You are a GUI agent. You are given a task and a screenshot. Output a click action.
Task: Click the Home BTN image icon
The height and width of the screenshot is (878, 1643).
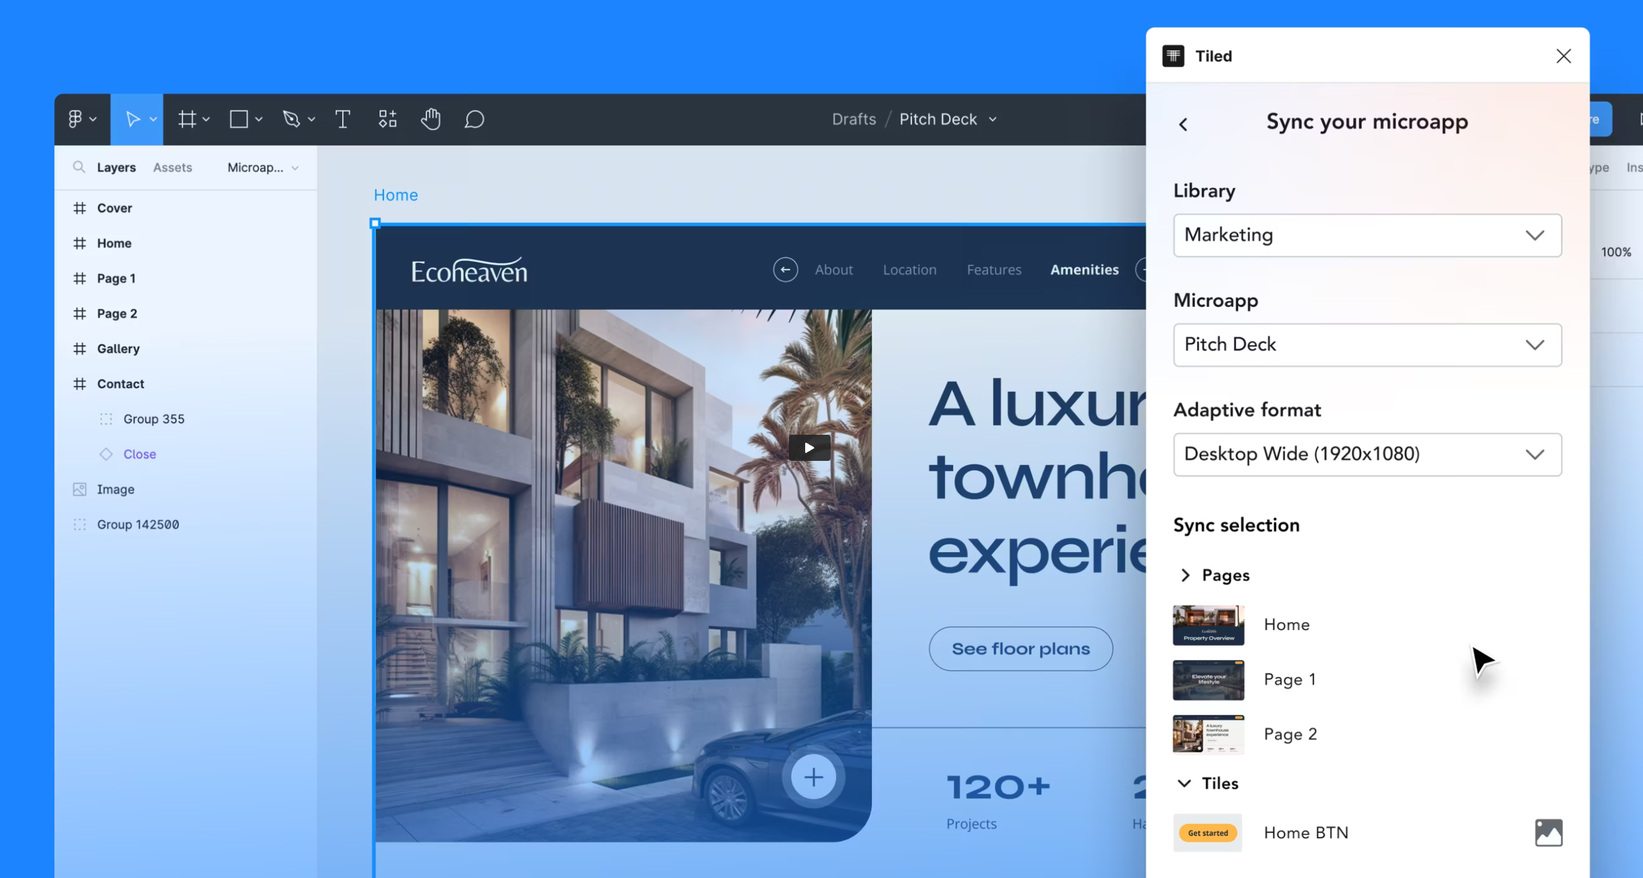[x=1548, y=832]
